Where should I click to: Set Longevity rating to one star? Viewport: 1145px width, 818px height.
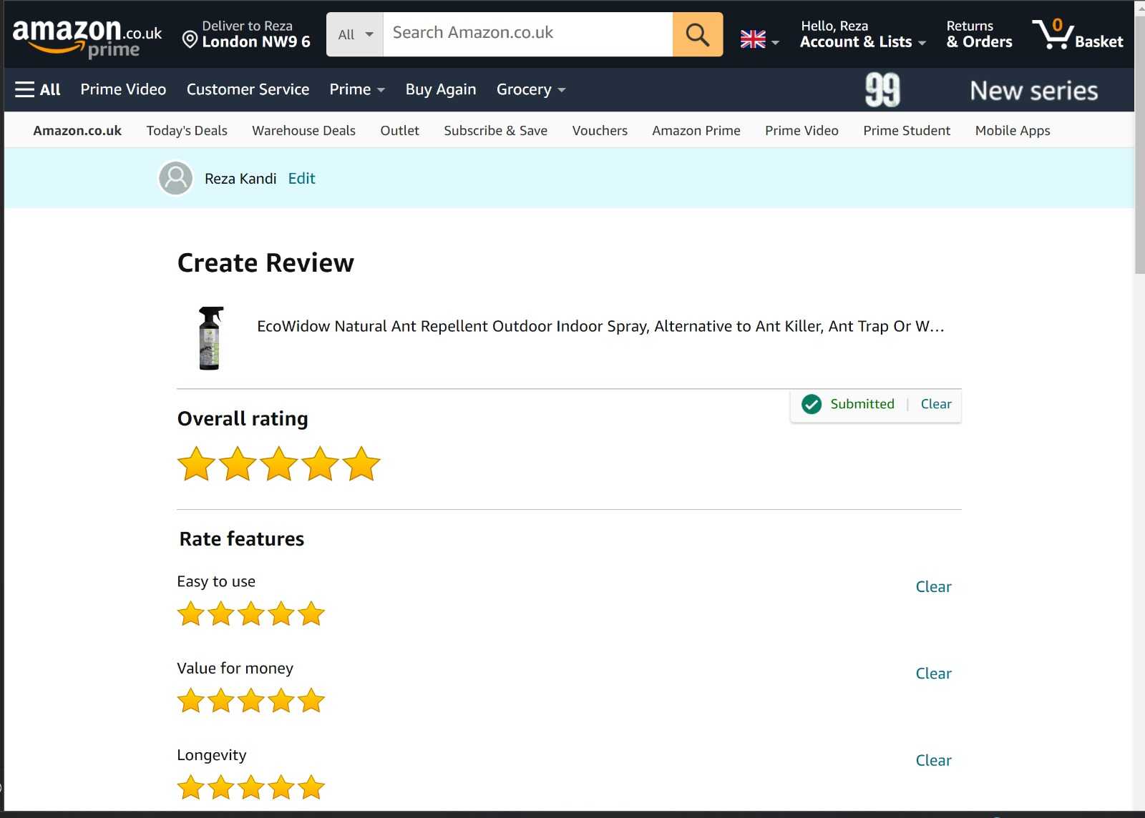[x=191, y=787]
